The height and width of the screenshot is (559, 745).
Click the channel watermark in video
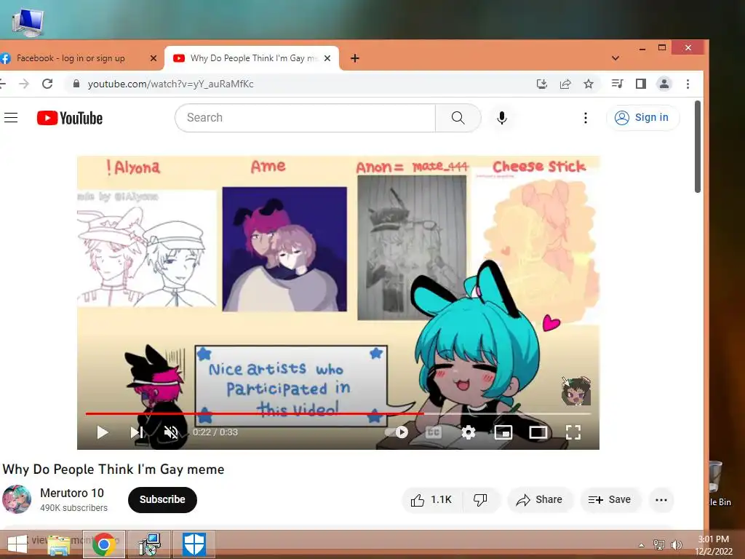576,391
